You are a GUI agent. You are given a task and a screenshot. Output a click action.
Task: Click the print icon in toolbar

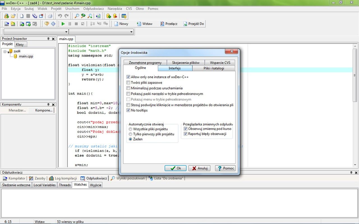pos(50,16)
